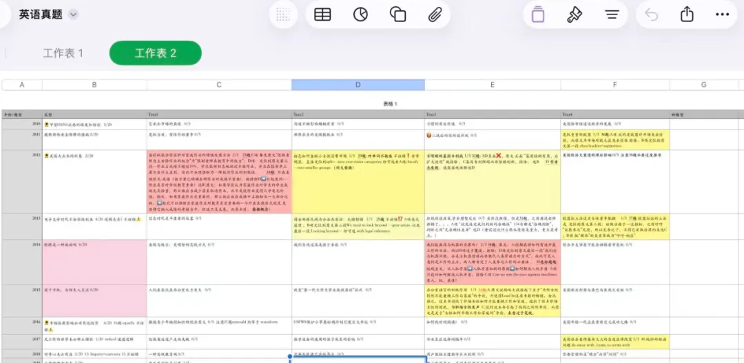Select the 2010 row header cell
Screen dimensions: 744x363
pos(22,124)
